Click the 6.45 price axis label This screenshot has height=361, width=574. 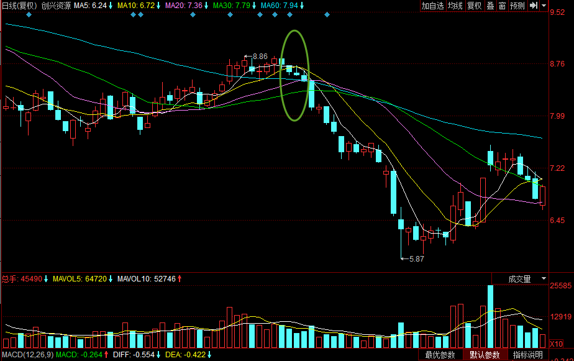pos(557,221)
